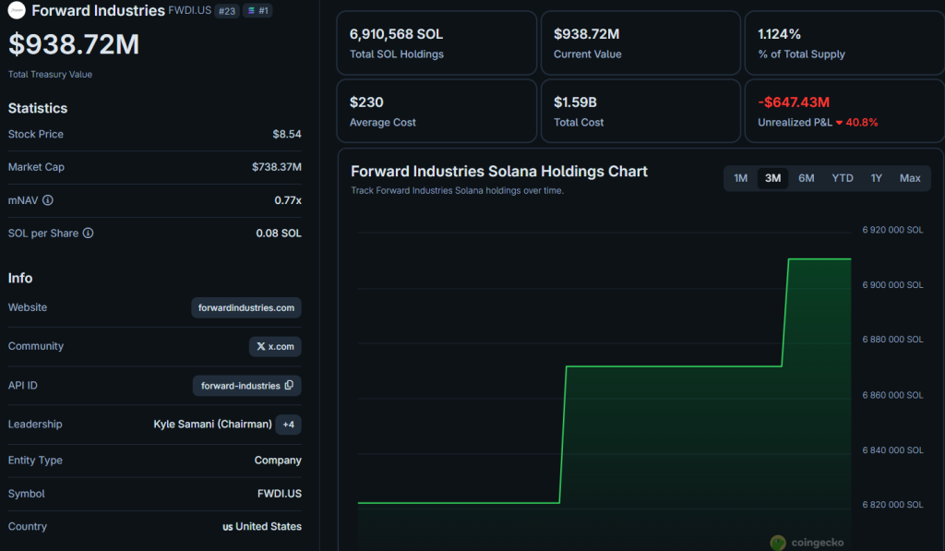
Task: Click the #23 rank badge
Action: coord(227,11)
